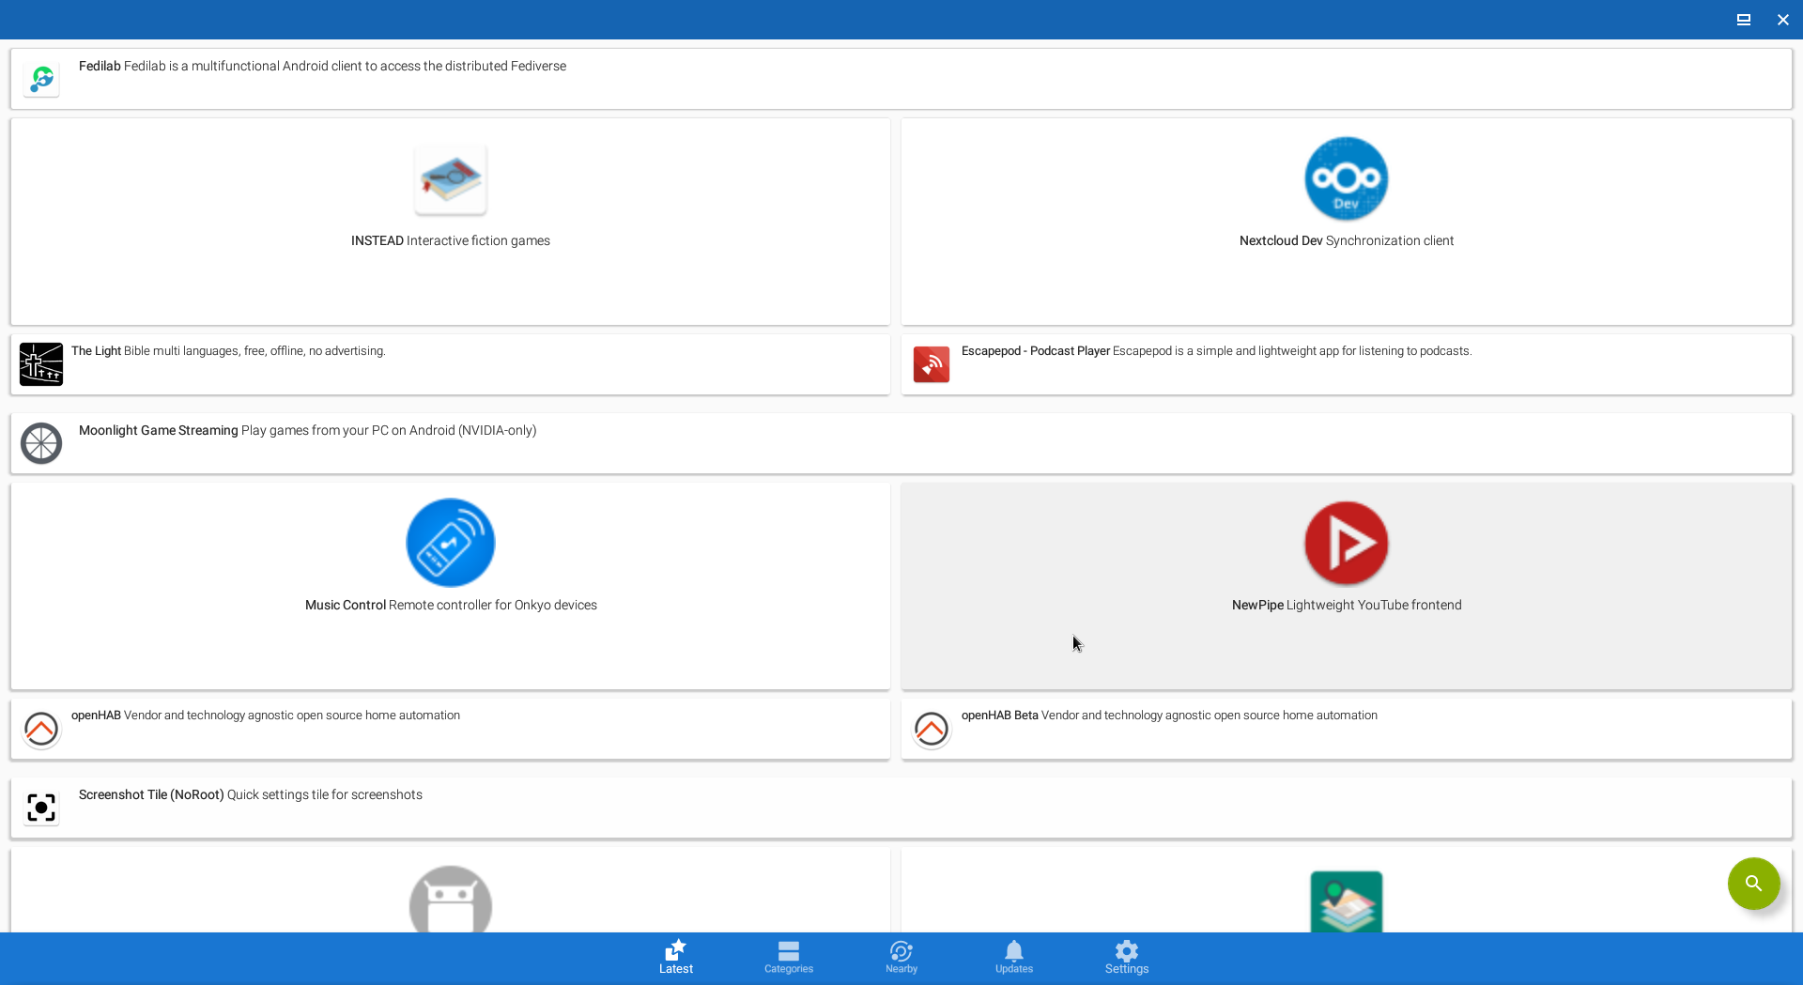This screenshot has height=985, width=1803.
Task: Open the Escapepod podcast player icon
Action: pyautogui.click(x=932, y=364)
